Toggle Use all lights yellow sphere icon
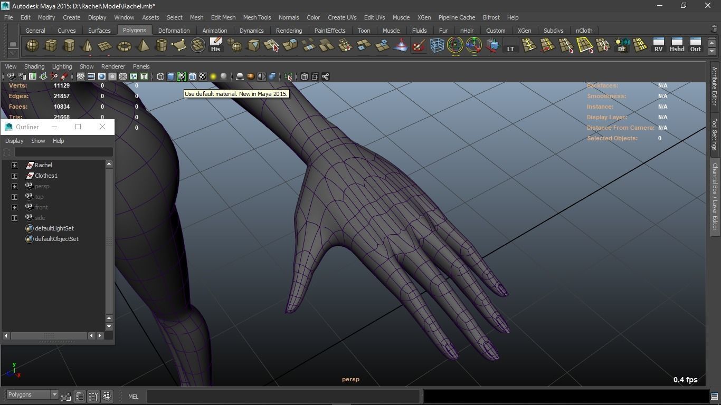 213,76
